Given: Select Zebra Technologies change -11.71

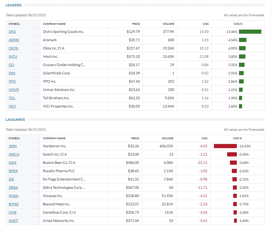Looking at the screenshot, I should coord(202,188).
